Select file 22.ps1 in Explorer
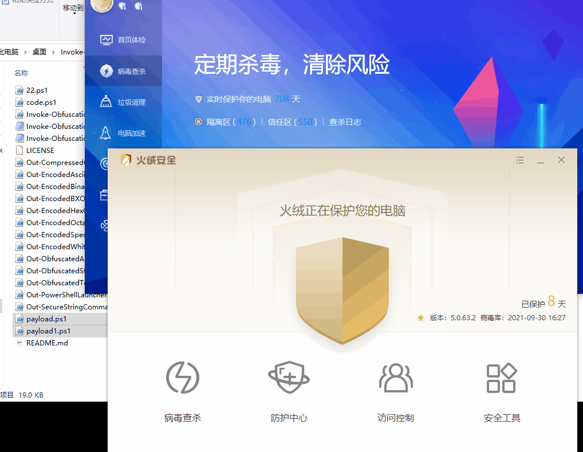This screenshot has height=452, width=583. pyautogui.click(x=37, y=90)
